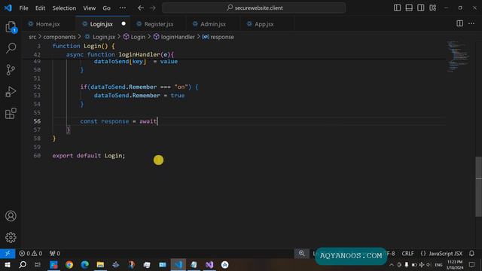Image resolution: width=482 pixels, height=271 pixels.
Task: Go back with the left arrow
Action: coord(141,8)
